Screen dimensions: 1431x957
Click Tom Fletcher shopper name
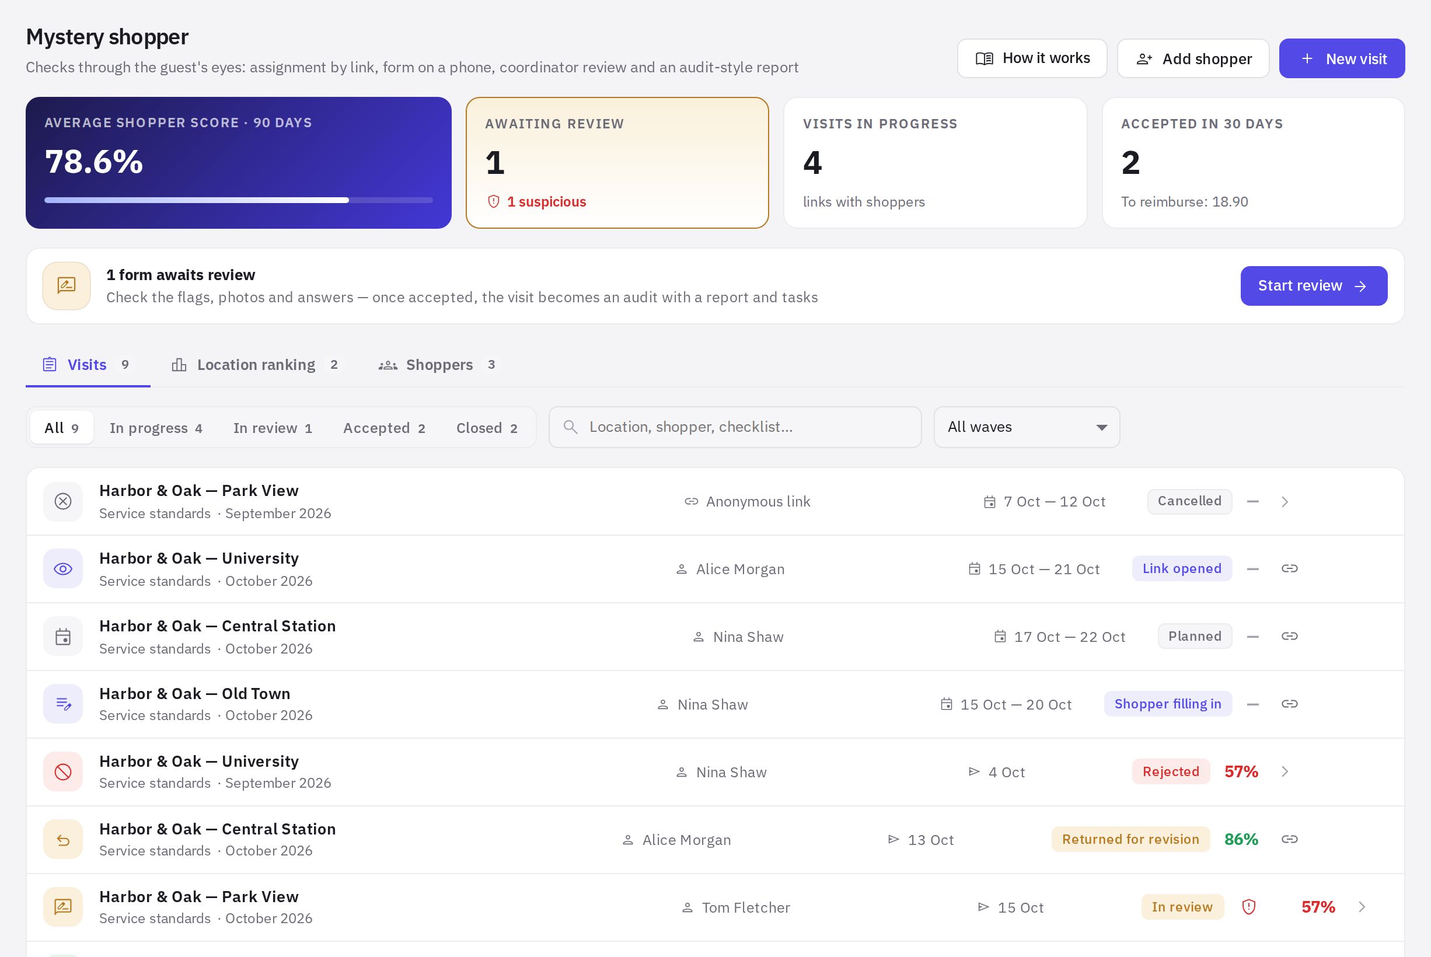point(746,907)
